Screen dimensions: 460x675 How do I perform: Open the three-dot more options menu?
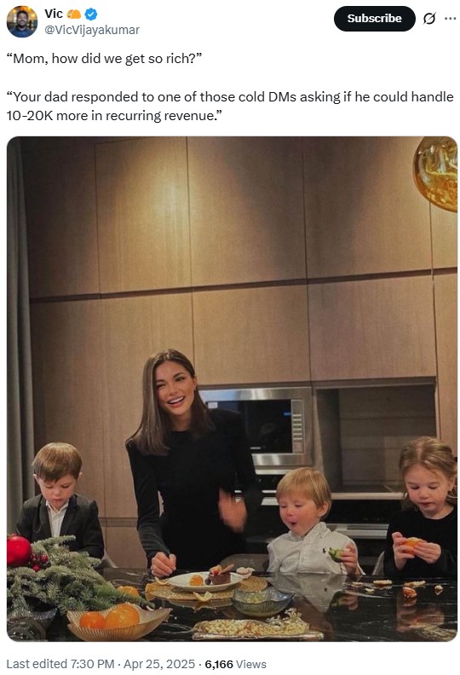point(450,19)
